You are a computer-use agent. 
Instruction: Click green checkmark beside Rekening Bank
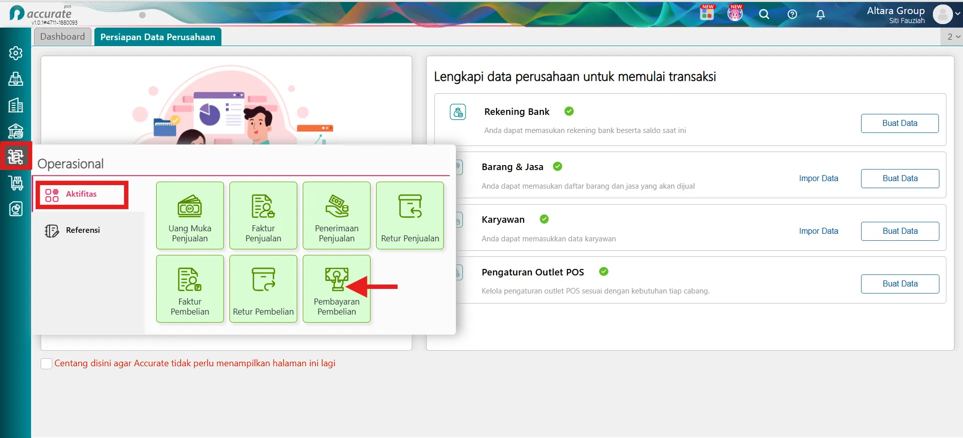click(569, 111)
